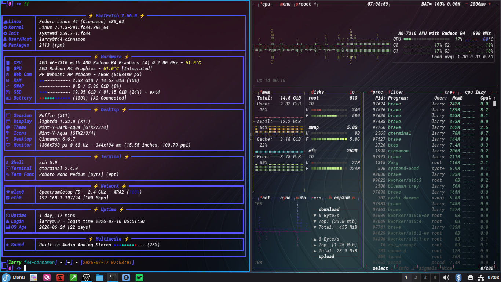Open the wired network tray applet
The width and height of the screenshot is (501, 282).
pyautogui.click(x=482, y=278)
